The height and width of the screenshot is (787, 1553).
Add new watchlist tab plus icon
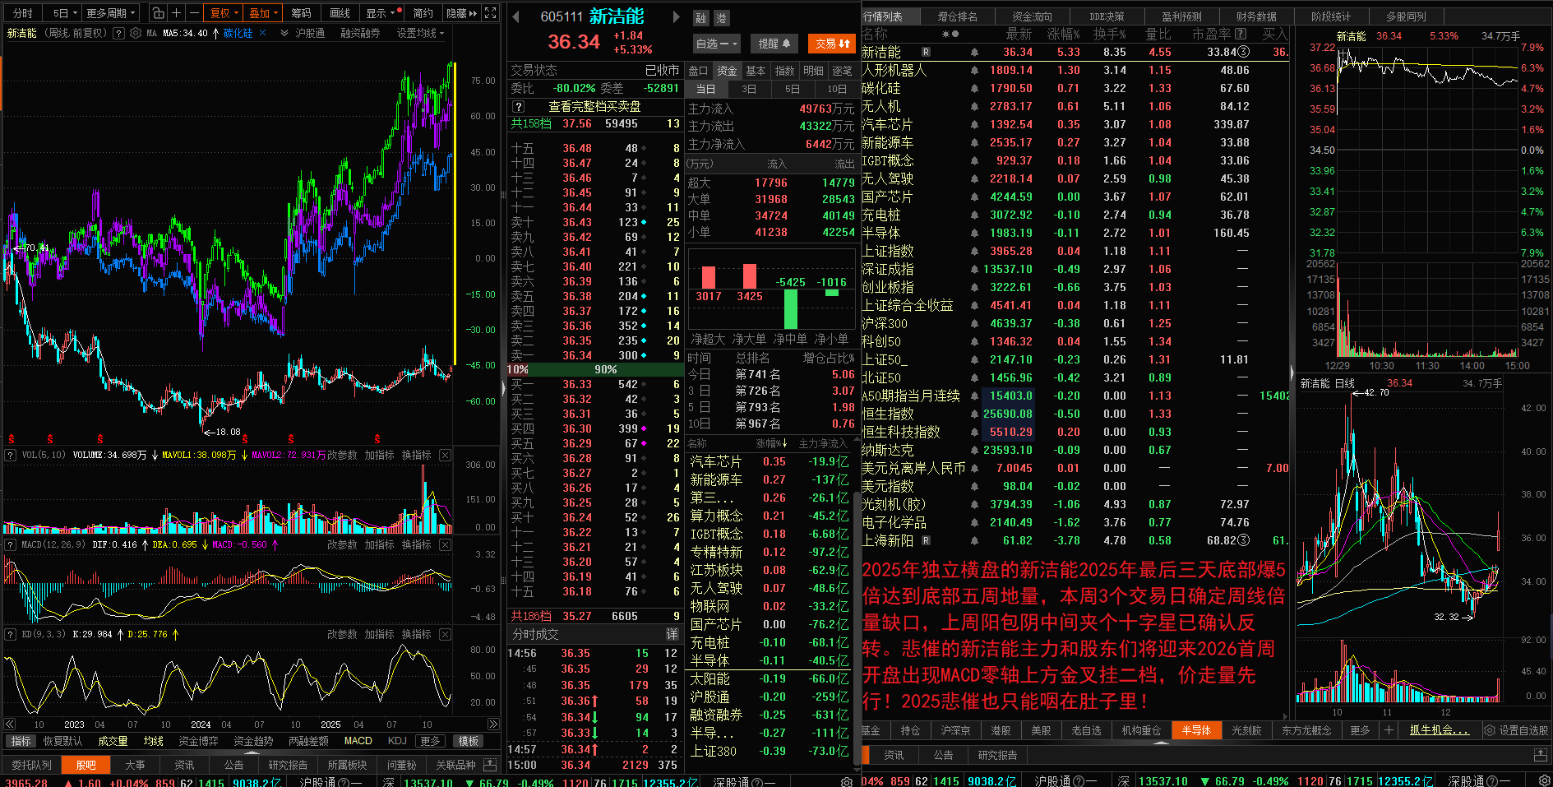pyautogui.click(x=1389, y=729)
